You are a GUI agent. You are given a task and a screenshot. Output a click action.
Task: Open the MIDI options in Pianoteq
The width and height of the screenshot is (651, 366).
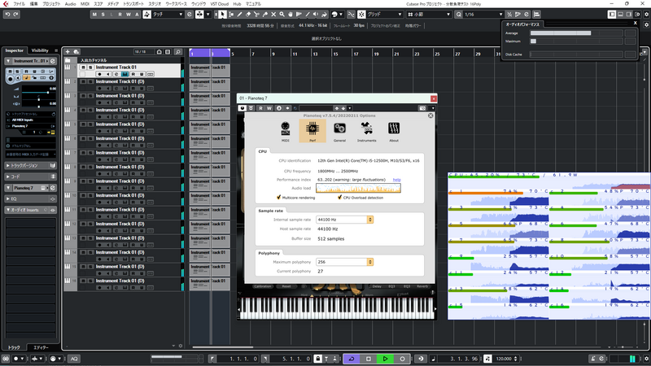pyautogui.click(x=286, y=131)
